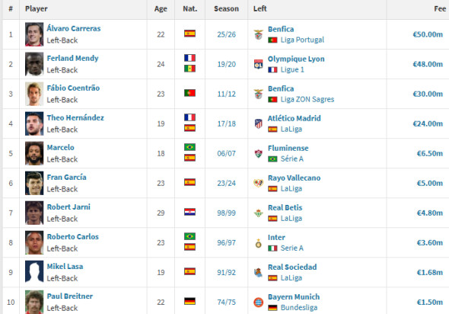
Task: Click the Real Betis club crest
Action: click(258, 213)
